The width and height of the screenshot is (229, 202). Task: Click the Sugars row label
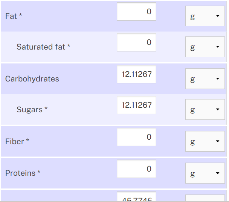(x=32, y=110)
